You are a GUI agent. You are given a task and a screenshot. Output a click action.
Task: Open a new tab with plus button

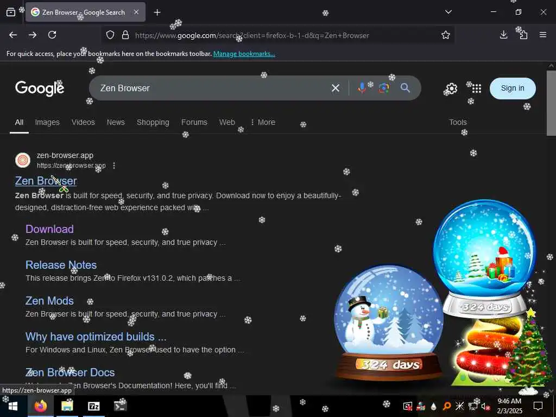157,12
